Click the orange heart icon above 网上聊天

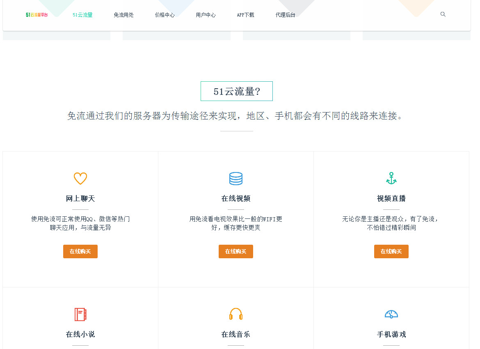click(x=80, y=179)
